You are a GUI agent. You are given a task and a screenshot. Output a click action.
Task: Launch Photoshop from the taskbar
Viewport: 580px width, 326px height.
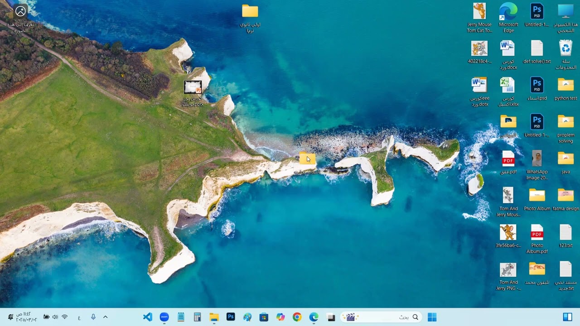tap(231, 317)
